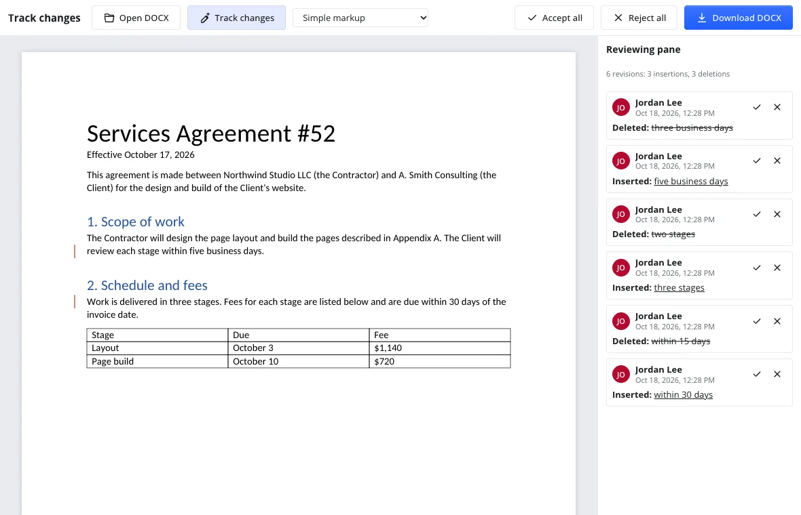This screenshot has height=515, width=801.
Task: Accept the deleted 'three business days' revision
Action: [757, 107]
